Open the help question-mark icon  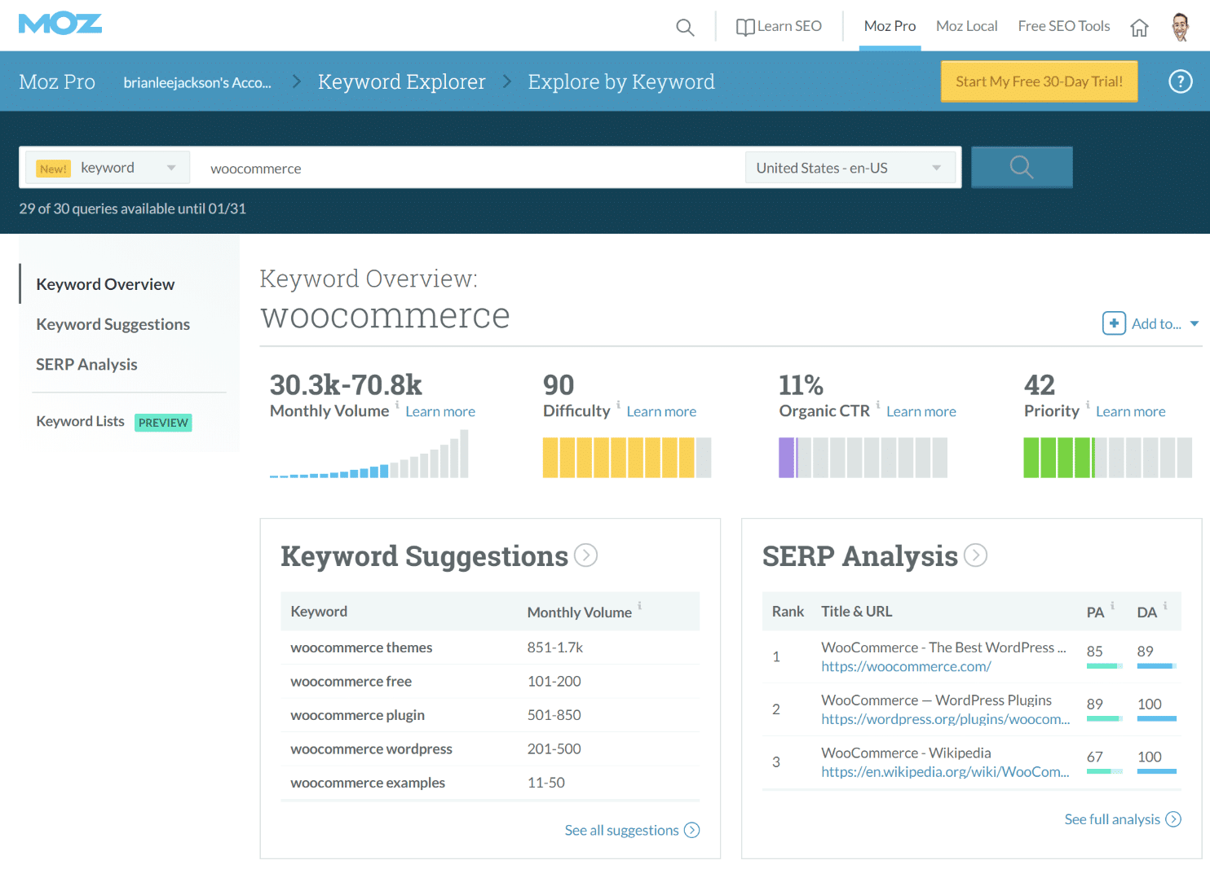click(x=1180, y=81)
